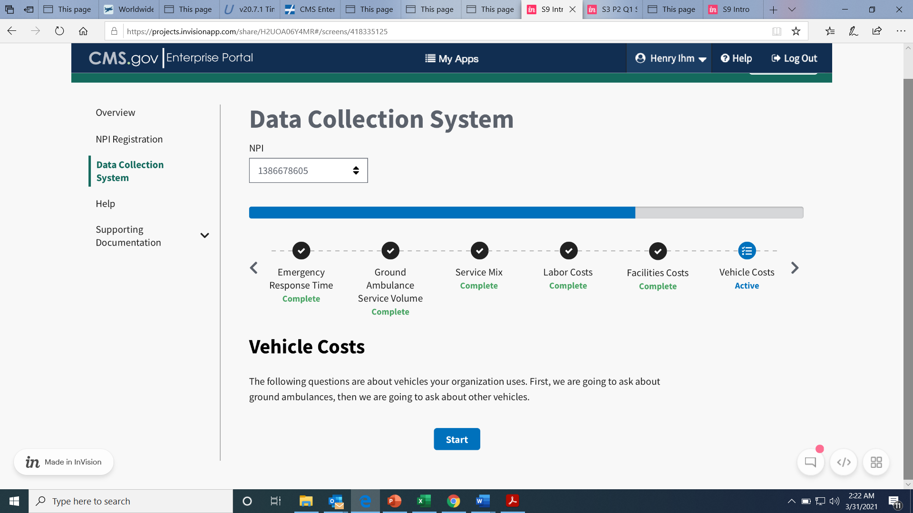Open the My Apps menu

[x=452, y=59]
